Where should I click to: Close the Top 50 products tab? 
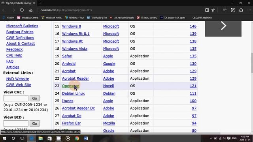(x=34, y=3)
